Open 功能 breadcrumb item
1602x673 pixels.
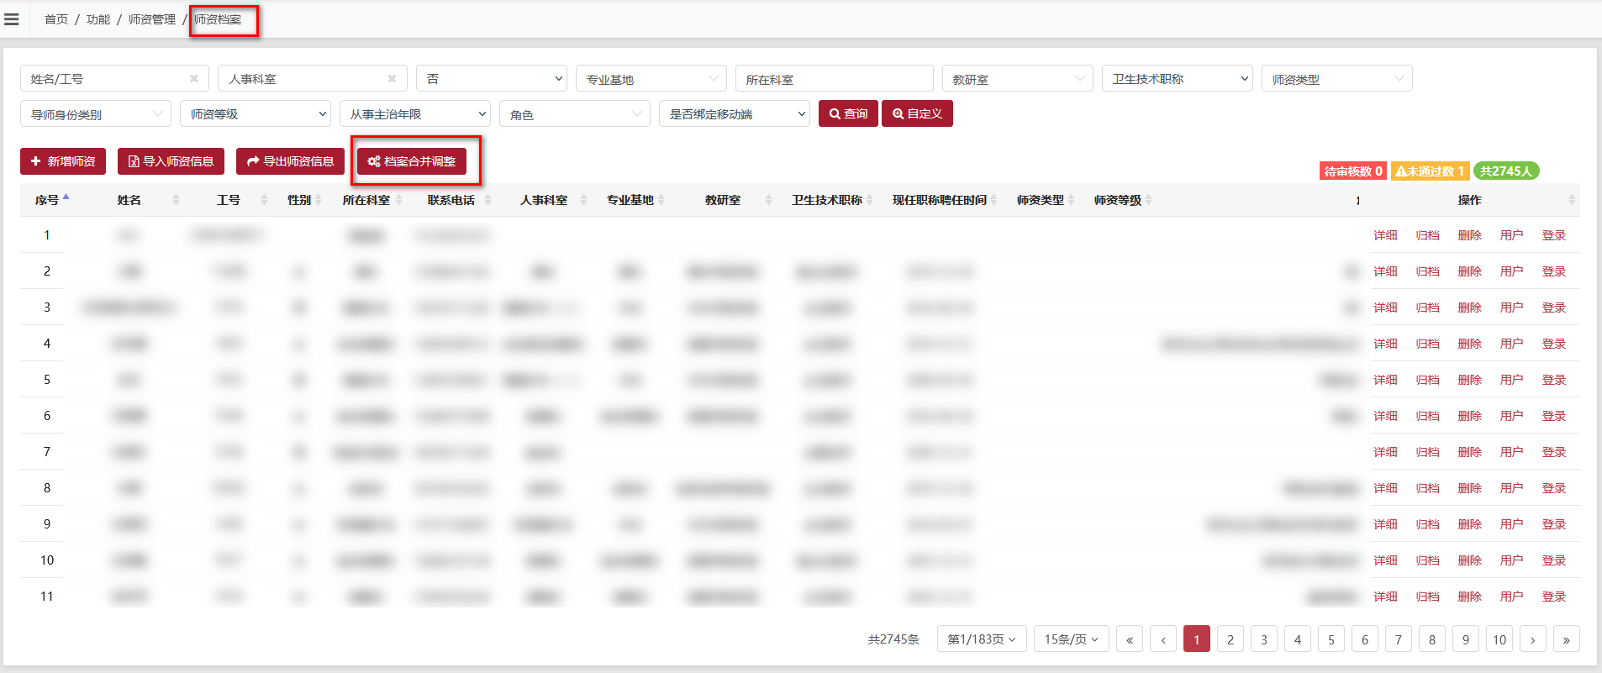pos(98,19)
